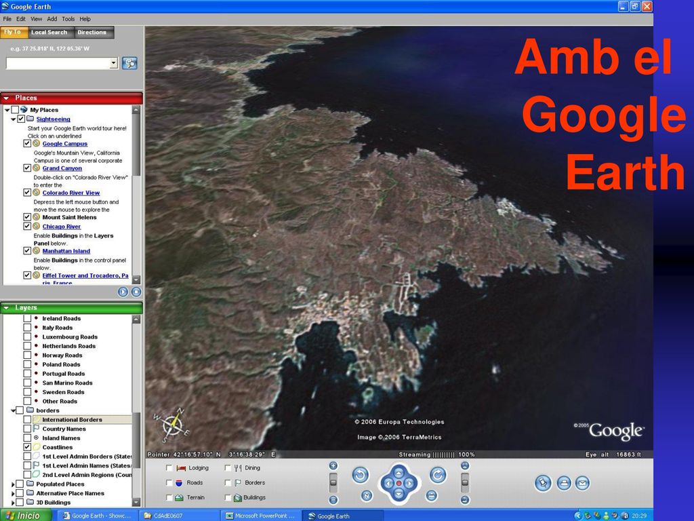Click the search button beside the Fly To field
Image resolution: width=694 pixels, height=521 pixels.
129,63
